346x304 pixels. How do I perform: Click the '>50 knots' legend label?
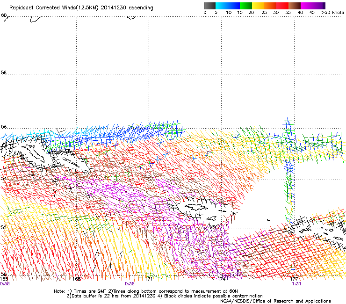pyautogui.click(x=332, y=12)
